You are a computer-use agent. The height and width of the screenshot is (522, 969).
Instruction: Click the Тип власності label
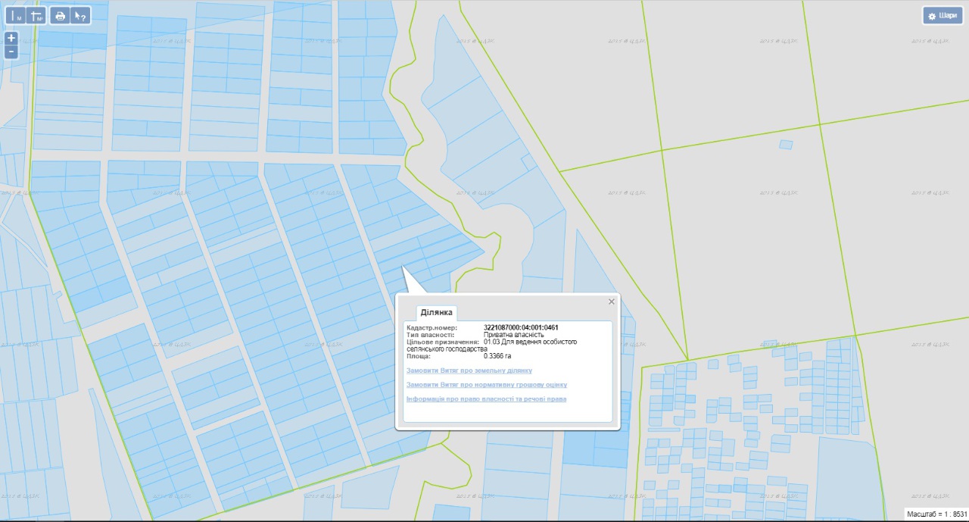tap(431, 335)
